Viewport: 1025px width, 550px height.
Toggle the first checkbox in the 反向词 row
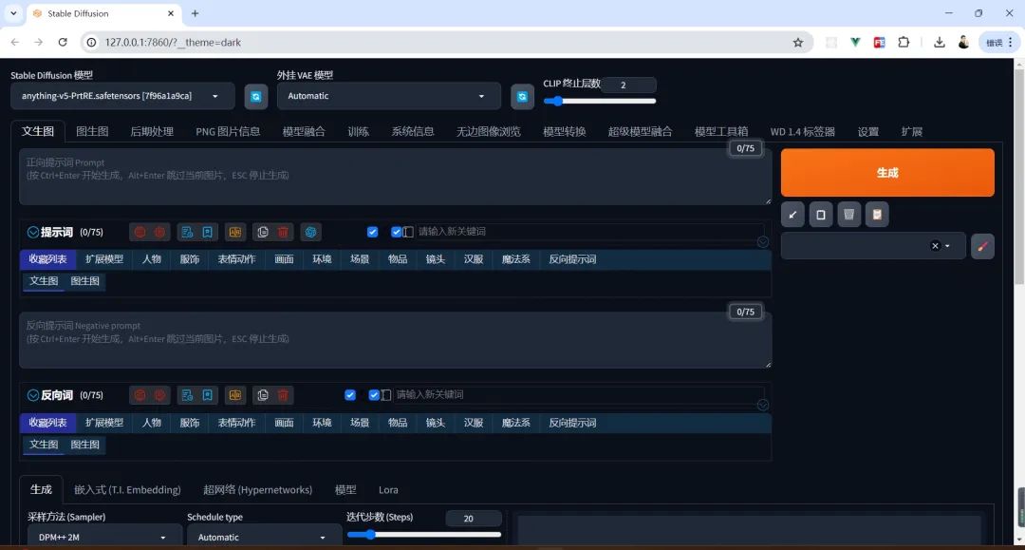350,395
